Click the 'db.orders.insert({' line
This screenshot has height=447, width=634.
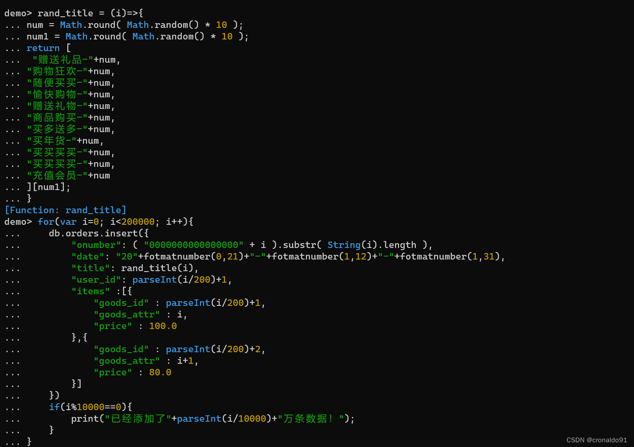click(x=99, y=233)
